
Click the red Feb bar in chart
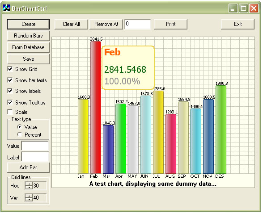click(96, 107)
